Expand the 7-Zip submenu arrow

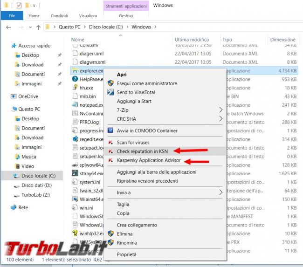point(220,110)
